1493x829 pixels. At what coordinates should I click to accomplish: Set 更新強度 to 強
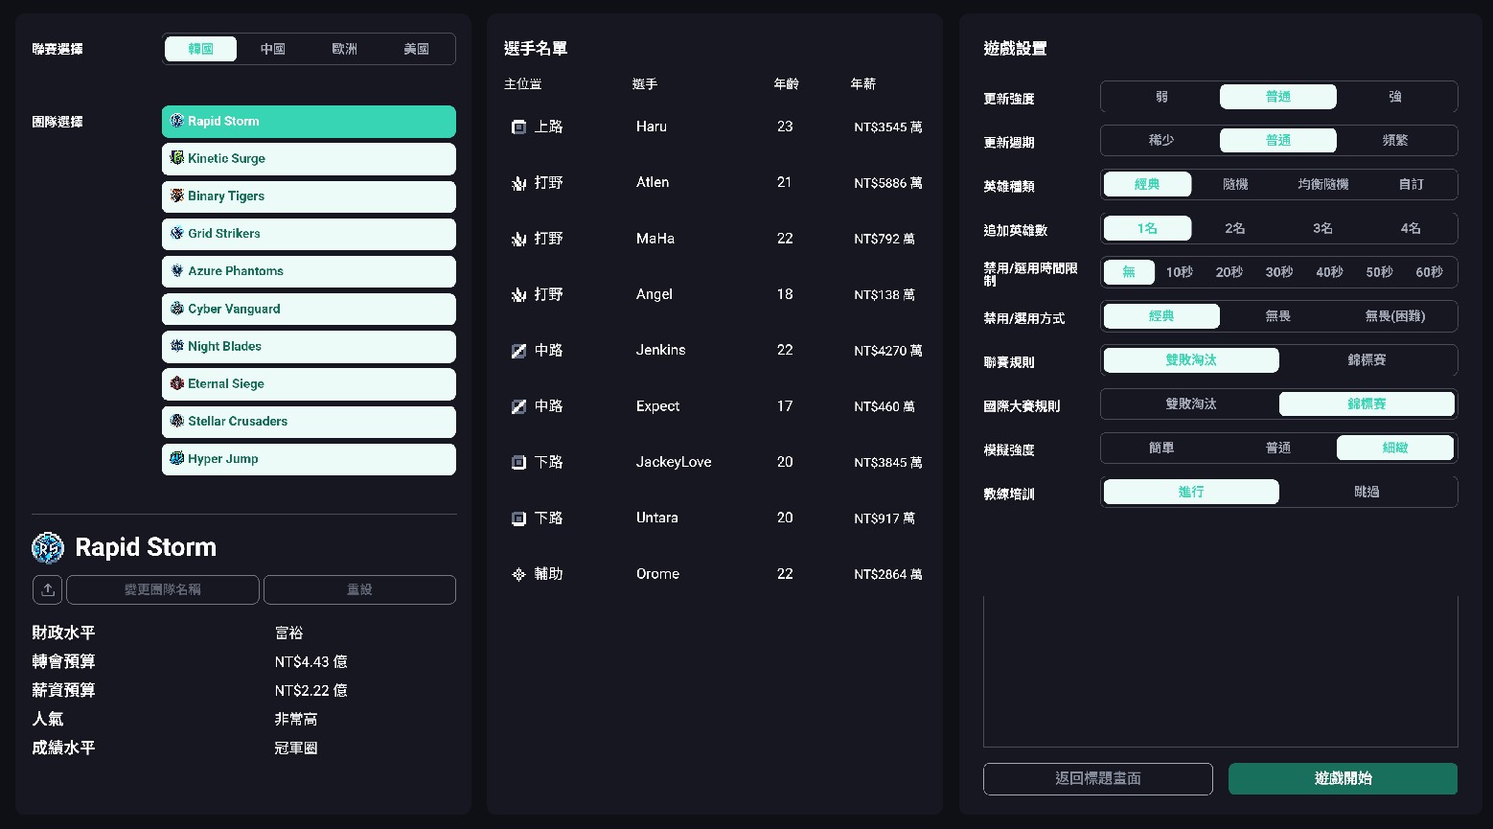point(1395,97)
